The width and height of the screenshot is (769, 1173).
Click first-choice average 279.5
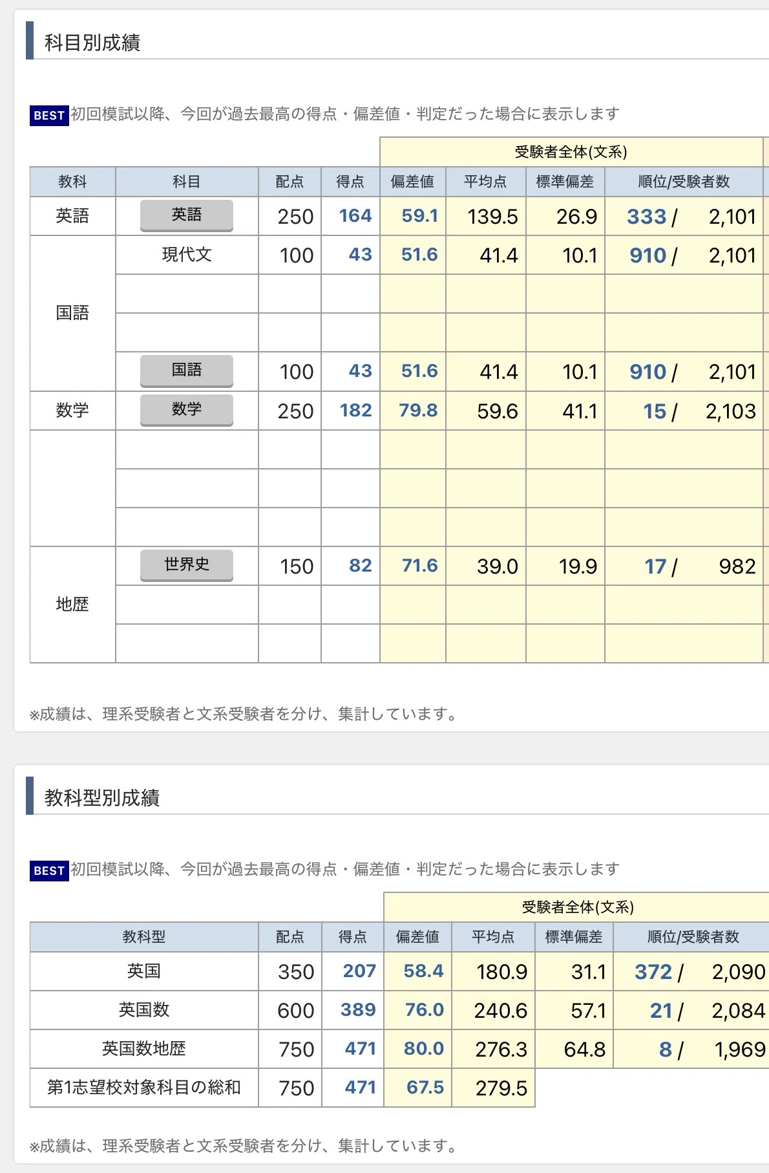coord(501,1088)
